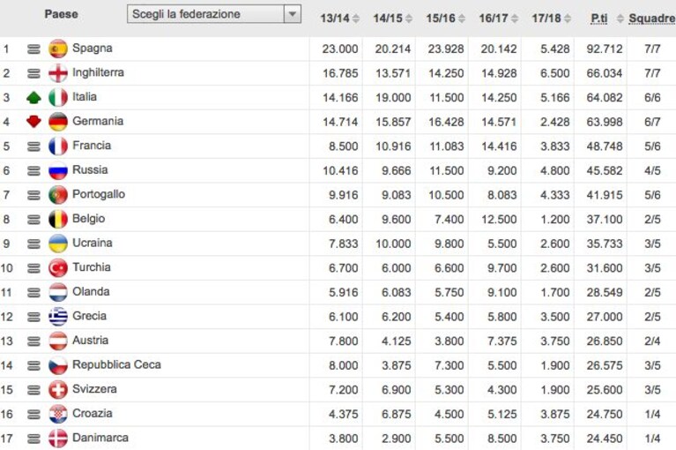Click the unchanged-rank icon beside Spagna
The width and height of the screenshot is (676, 450).
click(x=33, y=49)
